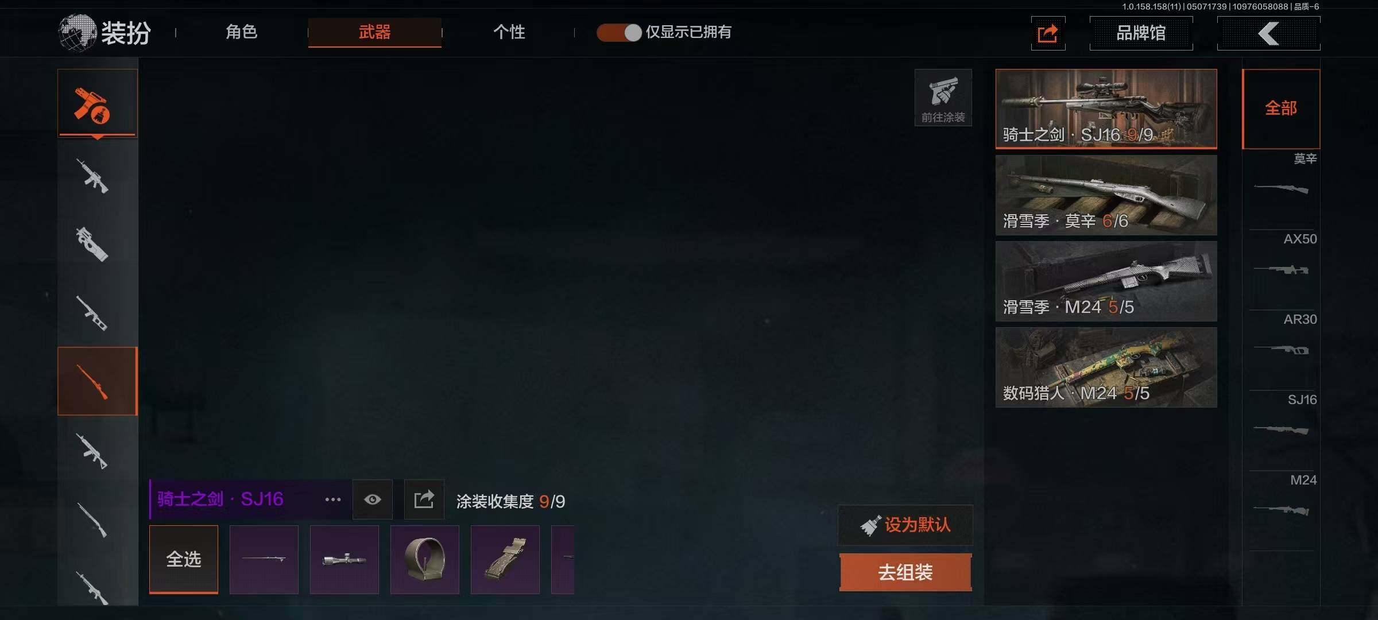Open the 前往涂装 spray gun icon

943,98
